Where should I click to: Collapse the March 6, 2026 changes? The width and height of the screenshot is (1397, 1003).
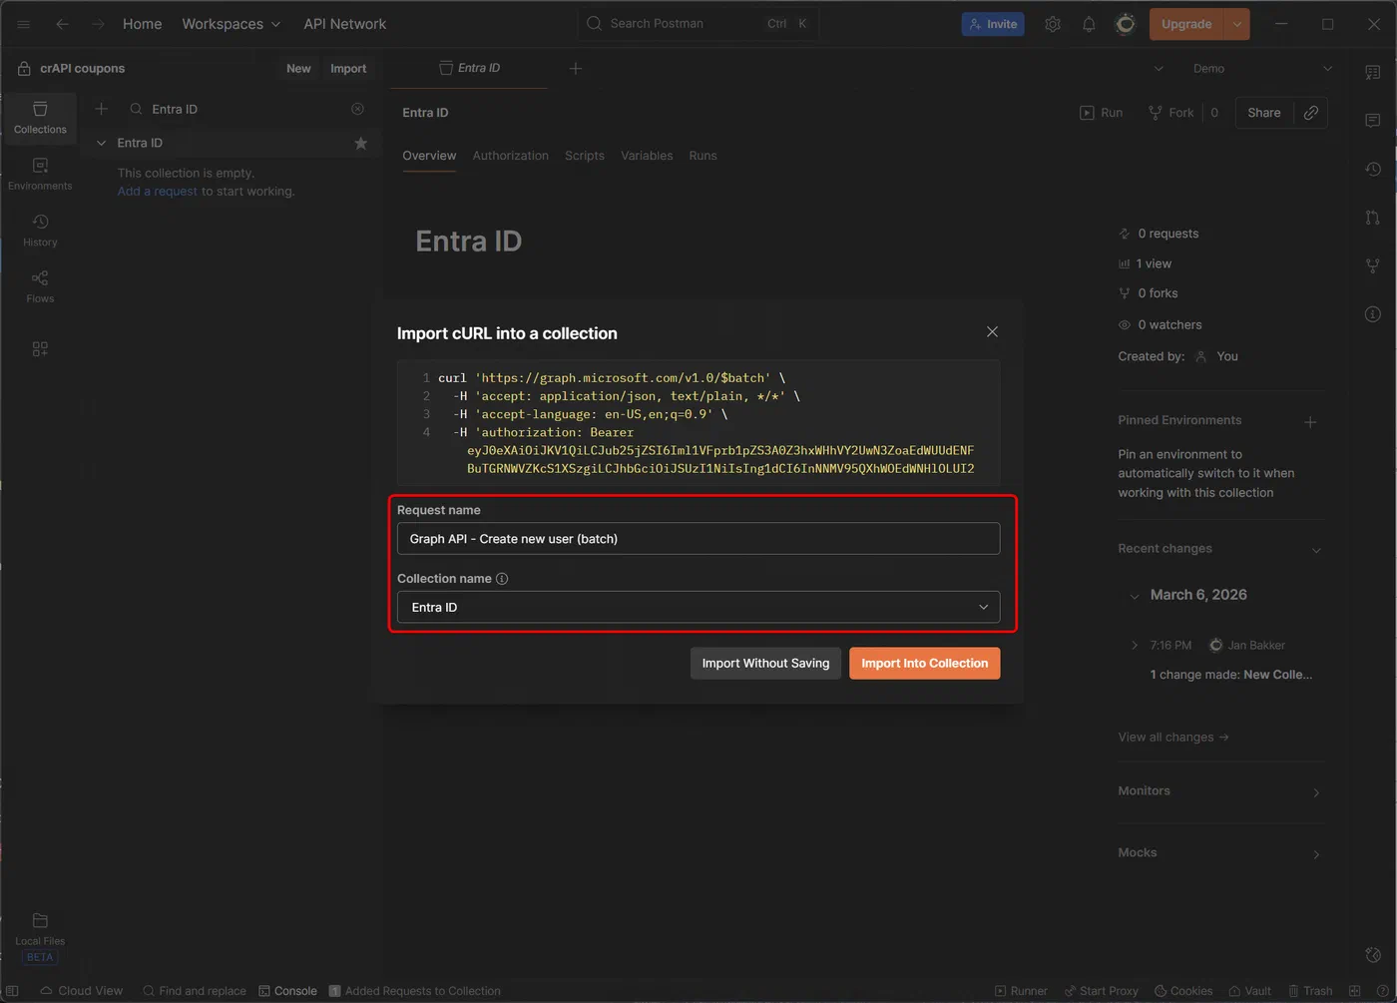click(1134, 596)
